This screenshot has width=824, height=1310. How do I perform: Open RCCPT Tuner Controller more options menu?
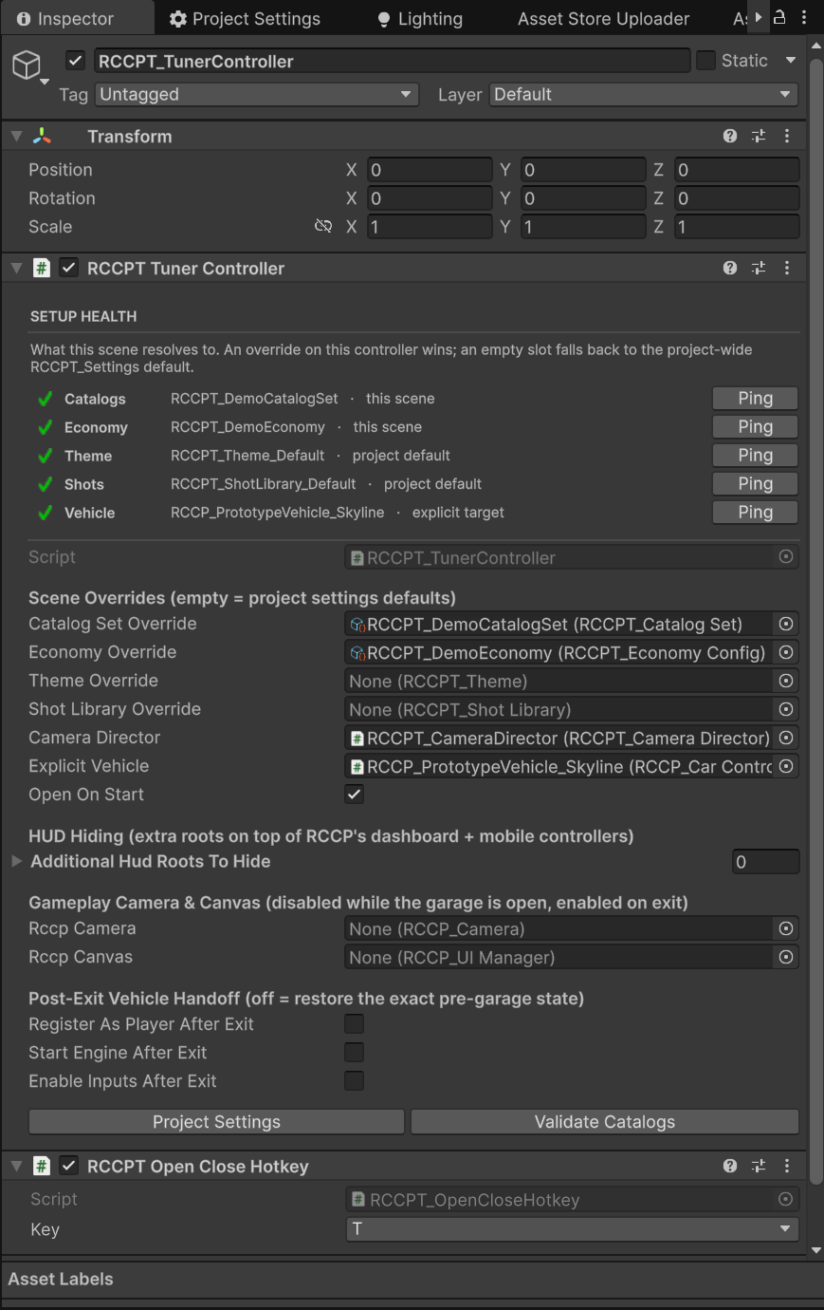pos(787,268)
